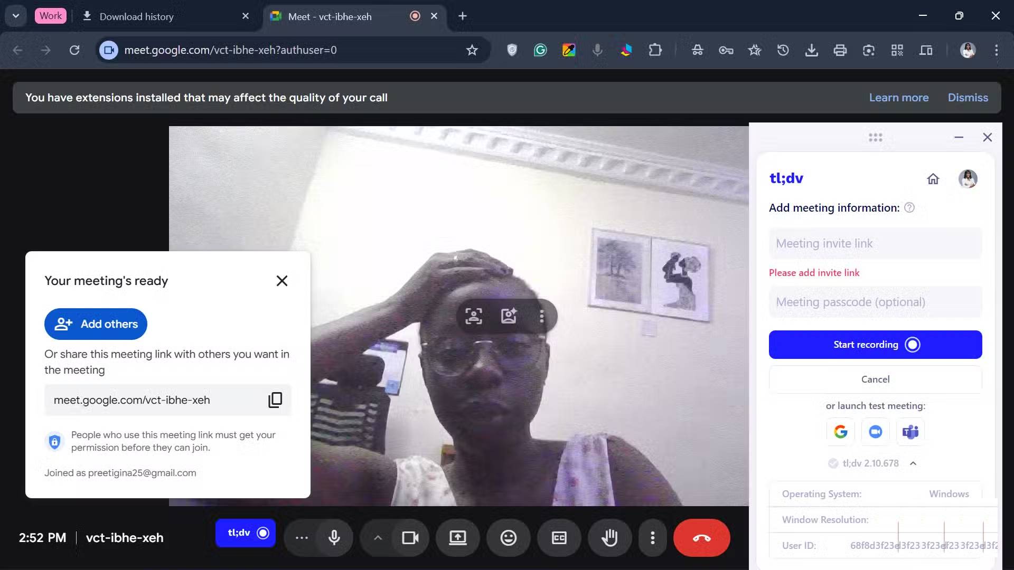This screenshot has width=1014, height=570.
Task: Expand audio and video settings chevron
Action: (x=378, y=538)
